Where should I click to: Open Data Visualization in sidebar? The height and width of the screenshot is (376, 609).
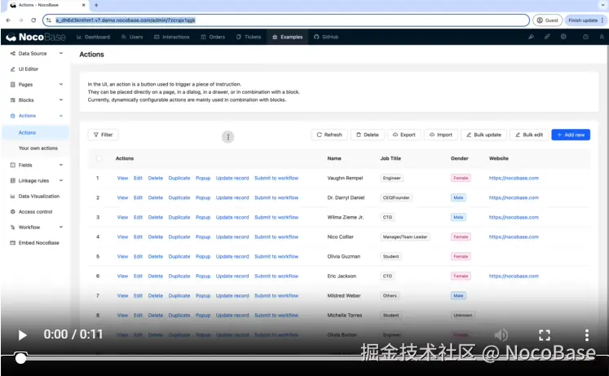pyautogui.click(x=39, y=197)
